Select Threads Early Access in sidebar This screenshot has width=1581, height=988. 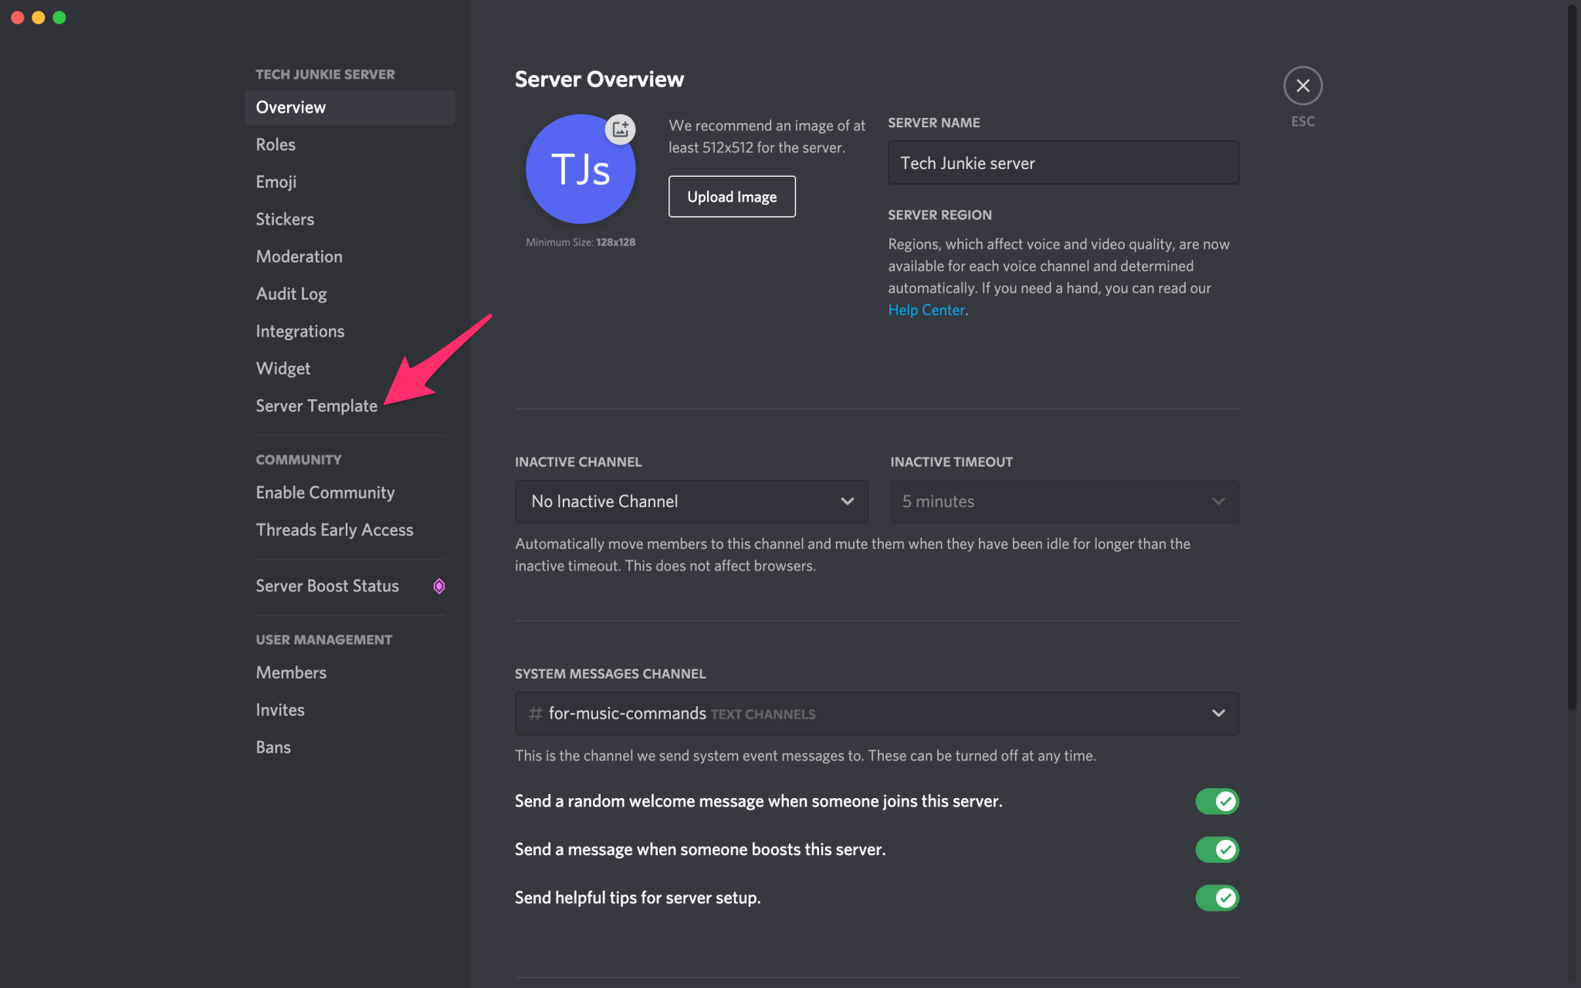[x=334, y=530]
